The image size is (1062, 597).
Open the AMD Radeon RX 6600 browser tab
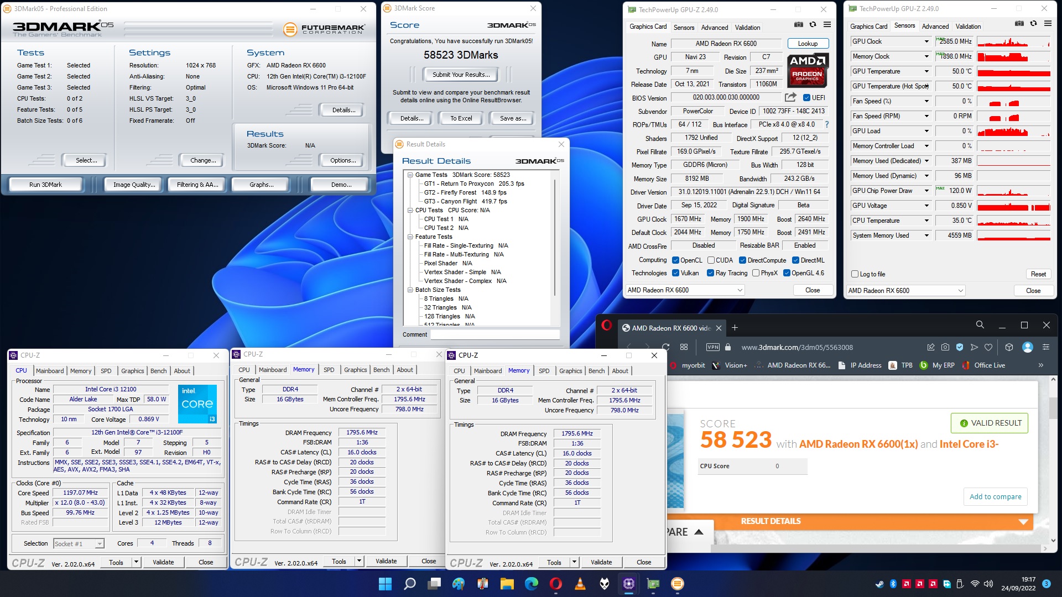point(671,328)
